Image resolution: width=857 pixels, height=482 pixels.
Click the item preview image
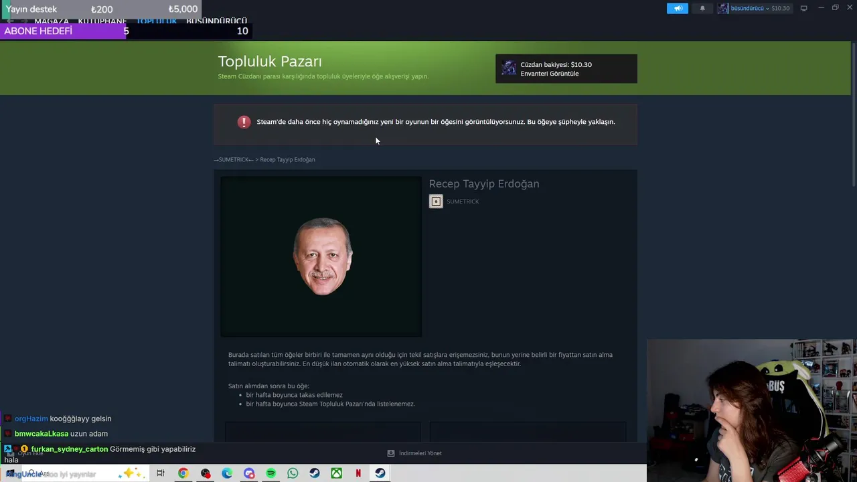[321, 256]
